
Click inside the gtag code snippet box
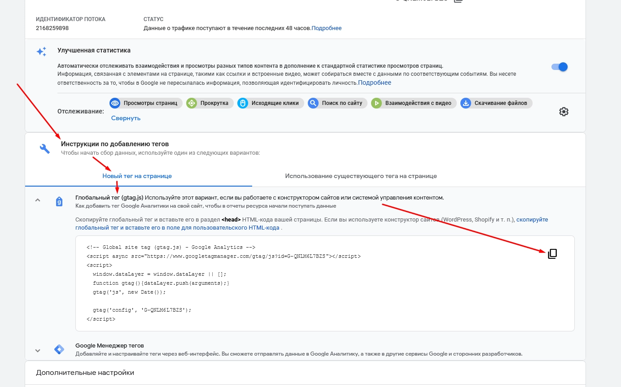[x=325, y=283]
